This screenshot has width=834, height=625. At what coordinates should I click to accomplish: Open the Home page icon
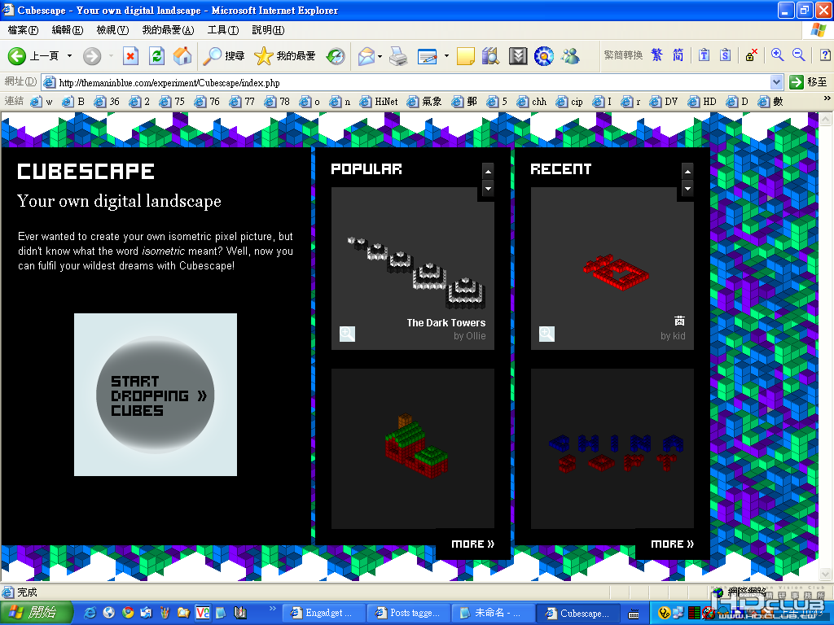point(182,55)
